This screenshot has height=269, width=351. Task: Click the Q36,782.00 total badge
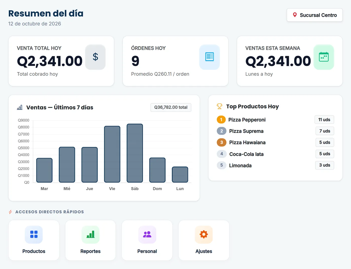[171, 107]
